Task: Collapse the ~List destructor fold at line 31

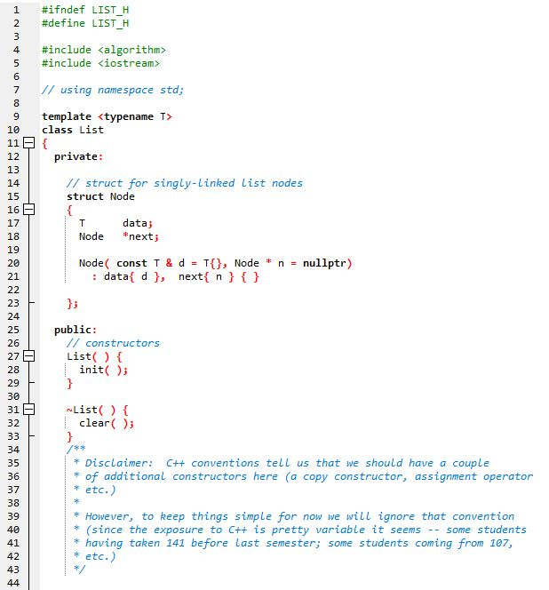Action: pos(29,410)
